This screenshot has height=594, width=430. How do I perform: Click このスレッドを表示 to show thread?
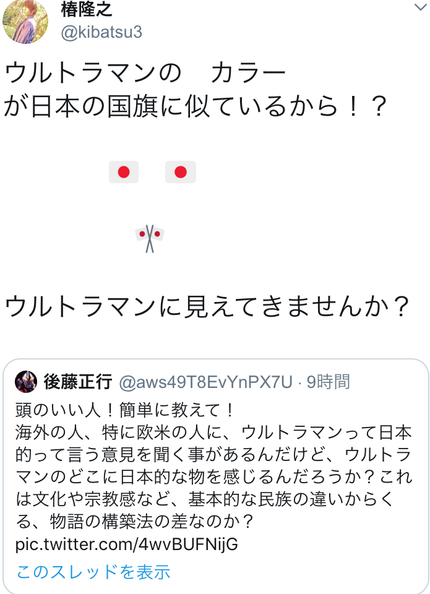point(93,572)
